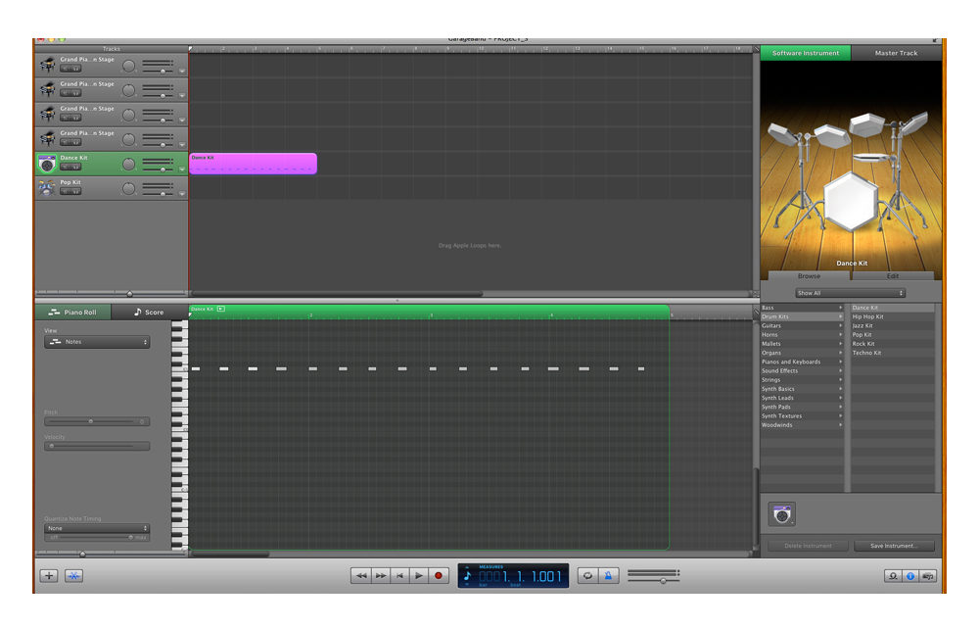The image size is (979, 629).
Task: Switch to the Browse tab
Action: point(809,276)
